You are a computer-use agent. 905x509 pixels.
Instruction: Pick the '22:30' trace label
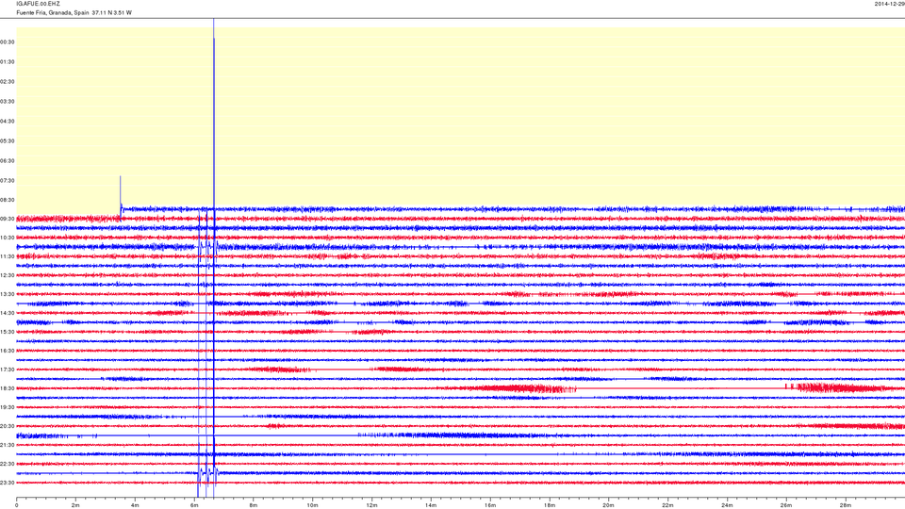pyautogui.click(x=8, y=464)
